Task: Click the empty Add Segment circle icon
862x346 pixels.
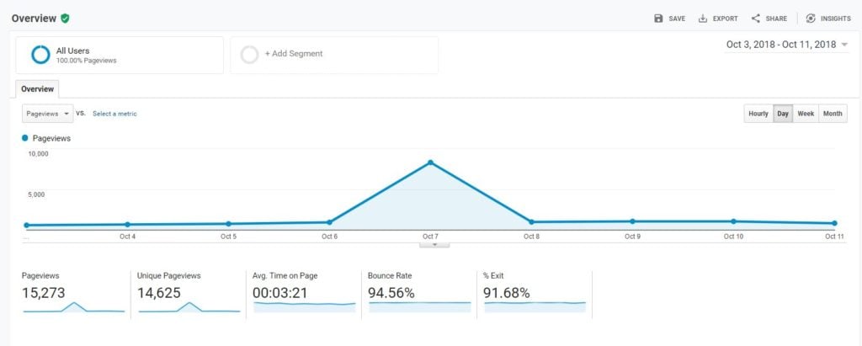Action: 249,55
